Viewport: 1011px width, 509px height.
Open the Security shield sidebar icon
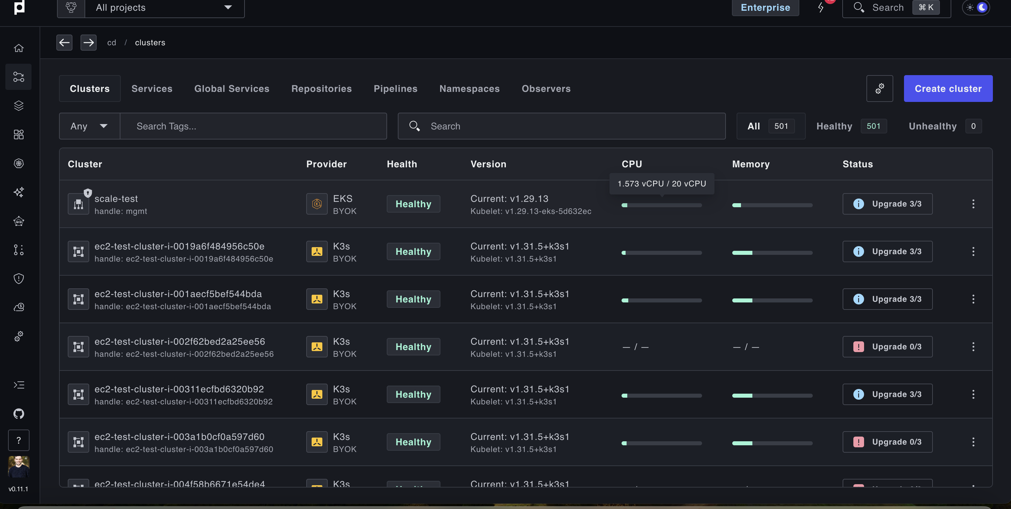(x=18, y=279)
